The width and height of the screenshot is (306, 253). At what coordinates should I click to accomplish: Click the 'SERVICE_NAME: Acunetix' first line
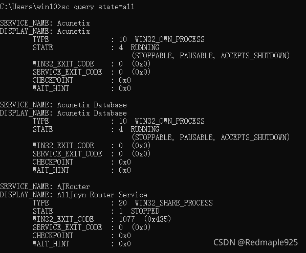click(45, 23)
